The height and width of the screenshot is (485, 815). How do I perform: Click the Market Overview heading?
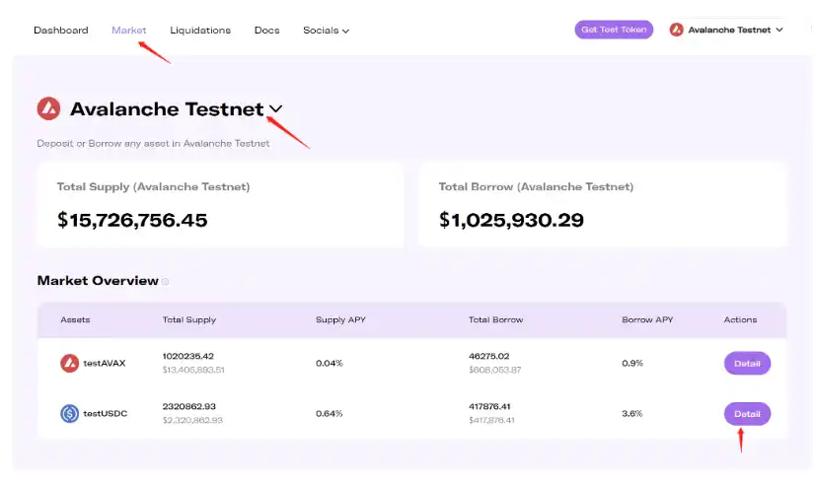coord(98,280)
